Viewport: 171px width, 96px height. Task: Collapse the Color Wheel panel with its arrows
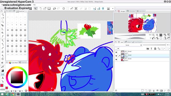point(7,62)
